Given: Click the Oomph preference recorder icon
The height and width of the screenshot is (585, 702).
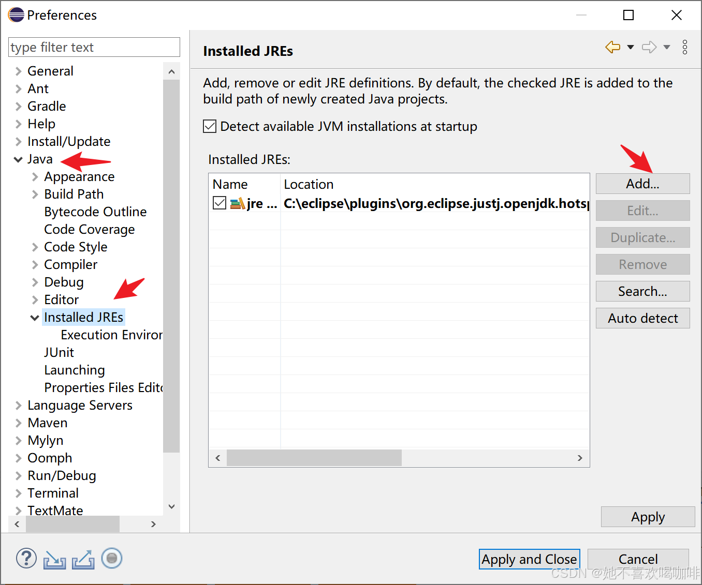Looking at the screenshot, I should [112, 559].
